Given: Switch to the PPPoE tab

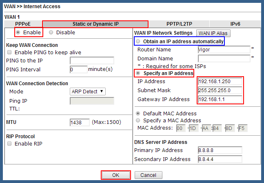Looking at the screenshot, I should point(23,24).
